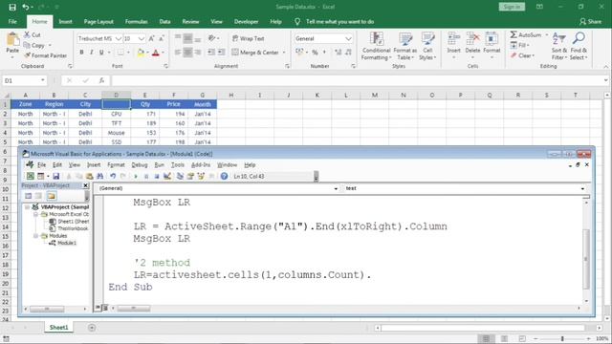Image resolution: width=612 pixels, height=344 pixels.
Task: Select the Sheet1 tab
Action: [58, 328]
